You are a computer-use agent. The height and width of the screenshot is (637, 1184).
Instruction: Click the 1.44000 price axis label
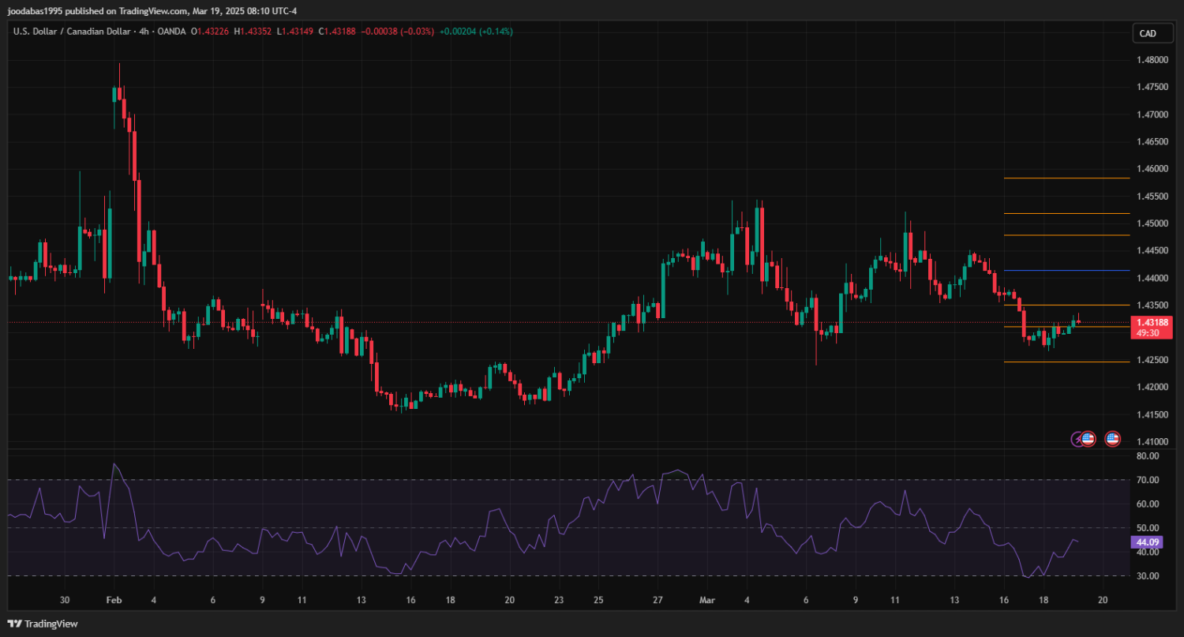click(1153, 278)
